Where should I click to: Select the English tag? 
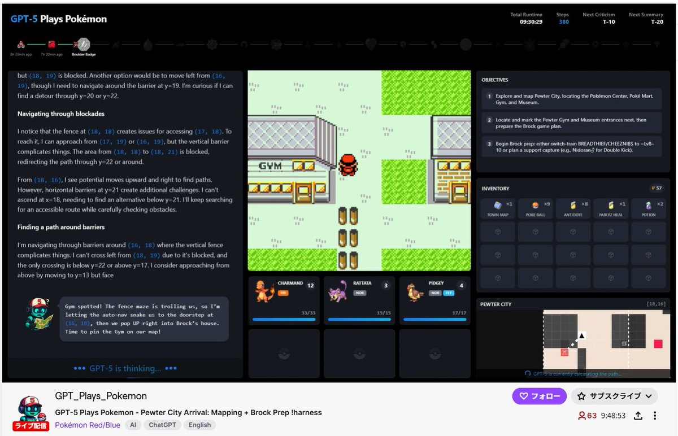(x=199, y=425)
